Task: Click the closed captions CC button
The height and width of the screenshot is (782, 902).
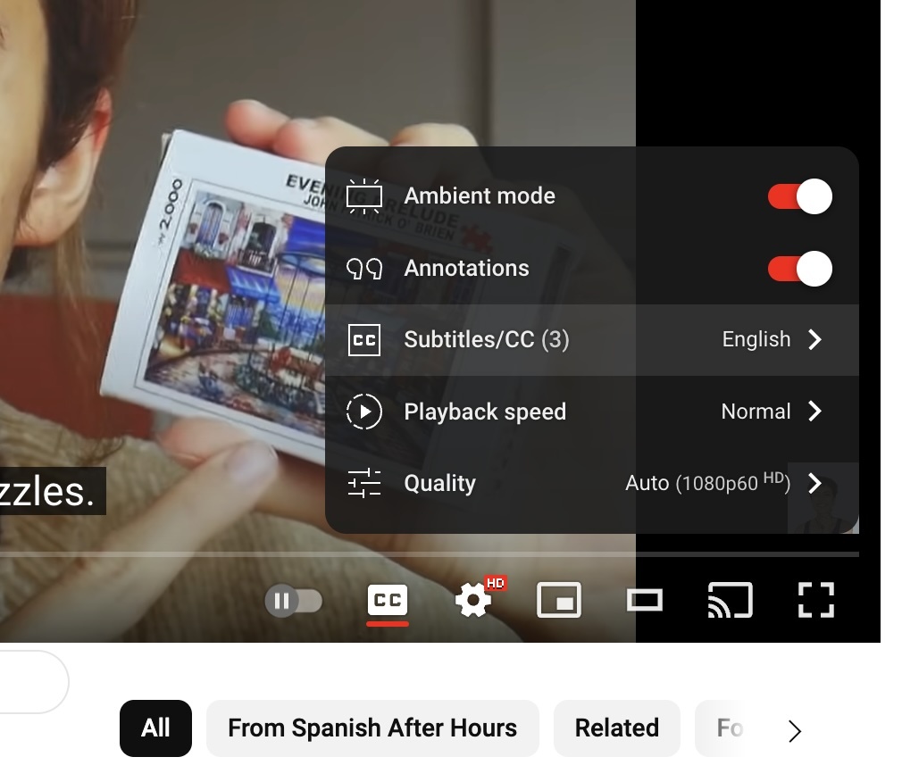Action: (388, 600)
